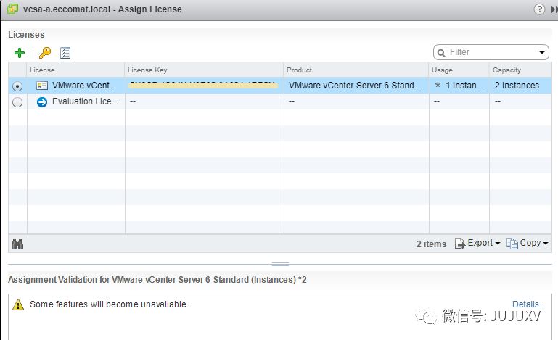
Task: Click the binoculars find icon
Action: click(x=17, y=244)
